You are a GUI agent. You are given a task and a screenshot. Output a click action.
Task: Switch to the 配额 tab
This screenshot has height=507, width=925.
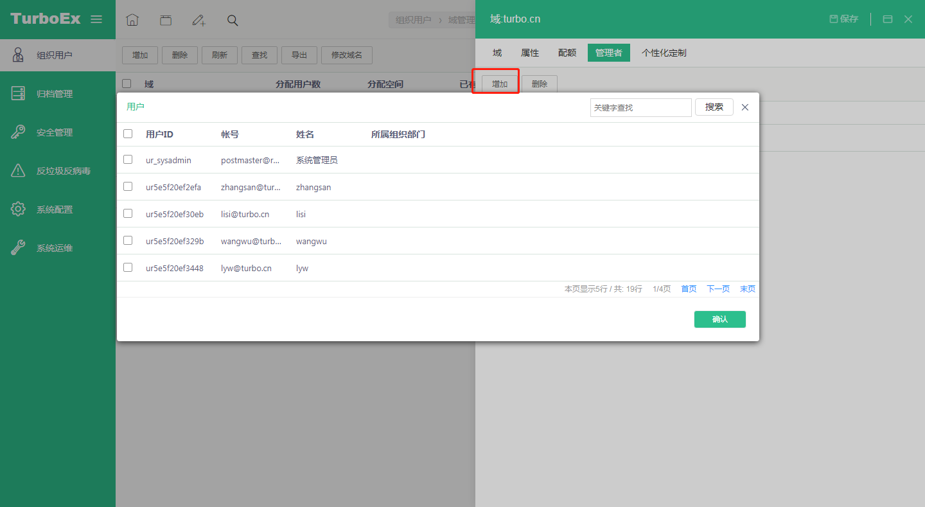pyautogui.click(x=567, y=53)
